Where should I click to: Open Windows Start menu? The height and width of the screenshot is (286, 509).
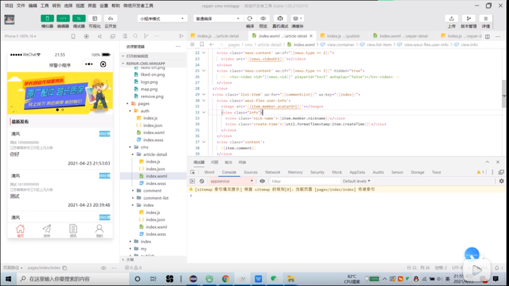pos(9,279)
